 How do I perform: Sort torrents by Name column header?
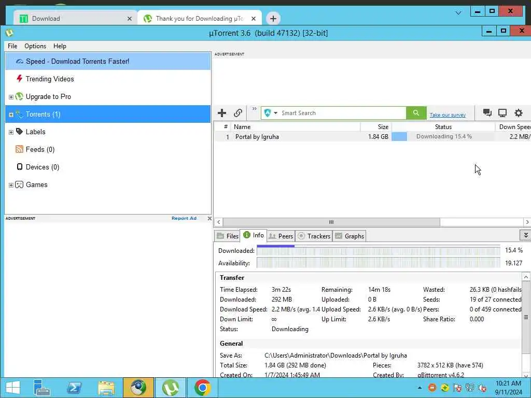pos(296,126)
